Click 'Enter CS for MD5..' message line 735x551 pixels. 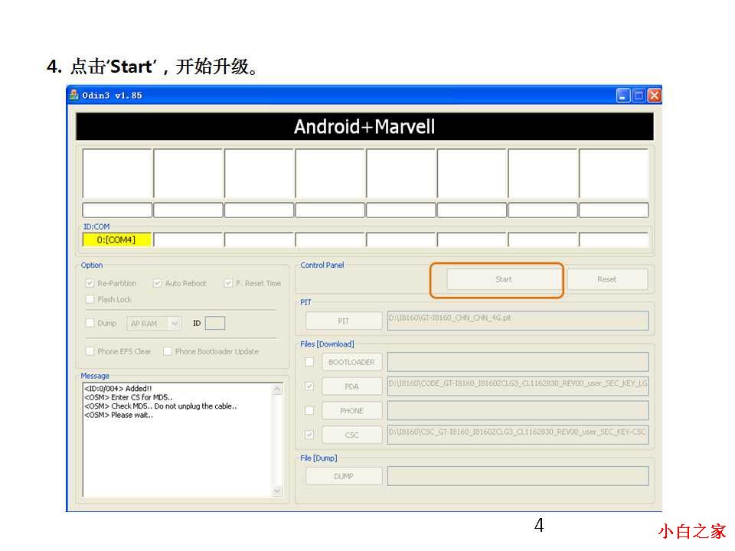pyautogui.click(x=129, y=397)
